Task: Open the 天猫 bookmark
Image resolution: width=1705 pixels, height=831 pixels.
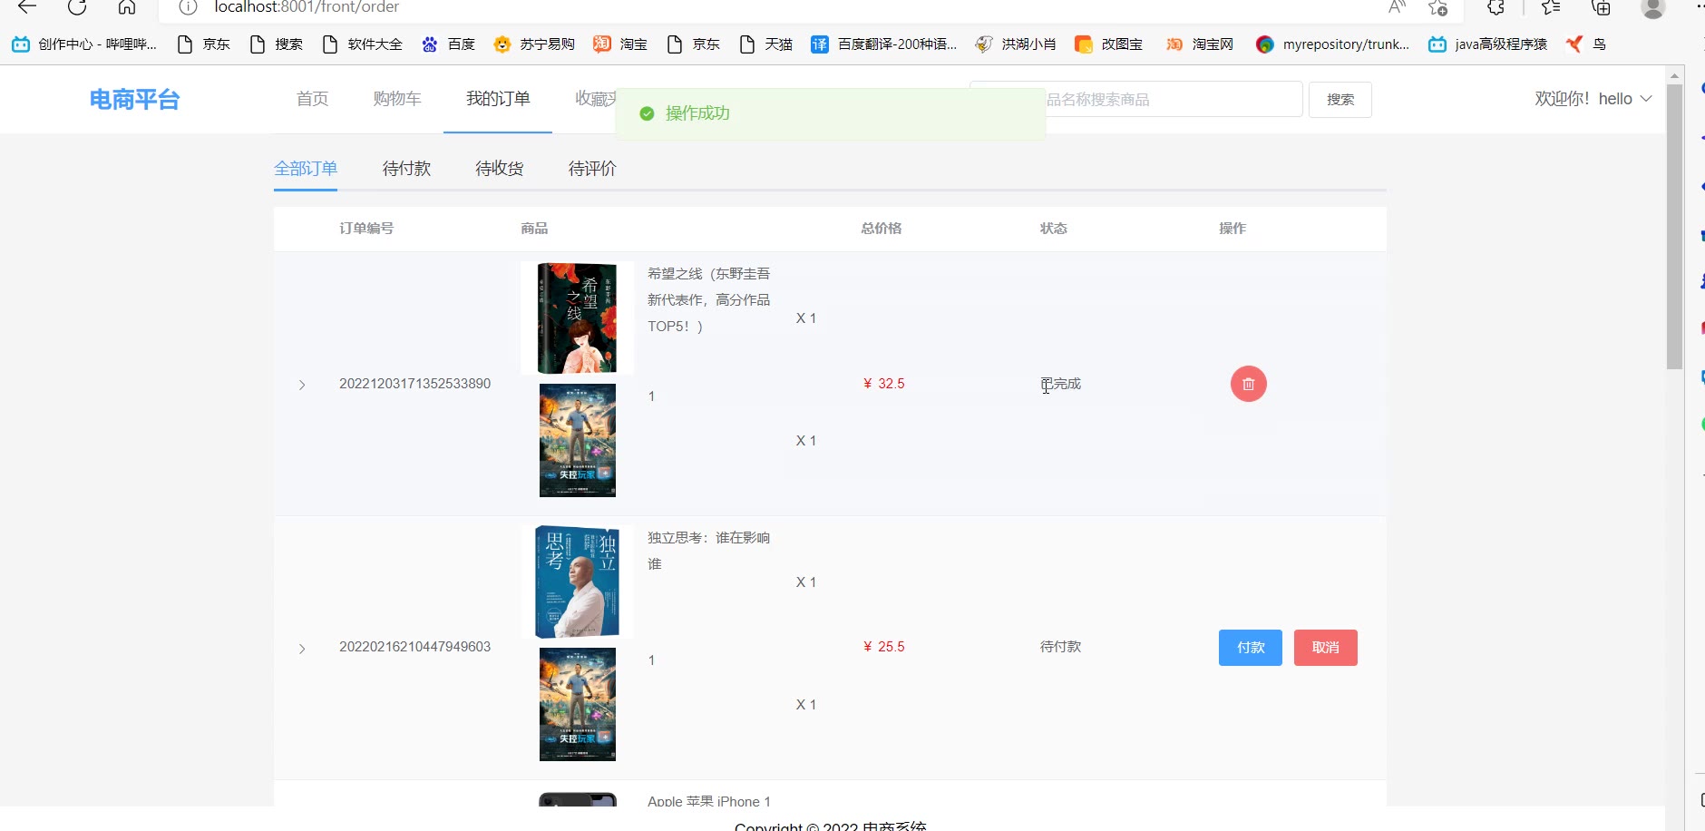Action: pos(765,44)
